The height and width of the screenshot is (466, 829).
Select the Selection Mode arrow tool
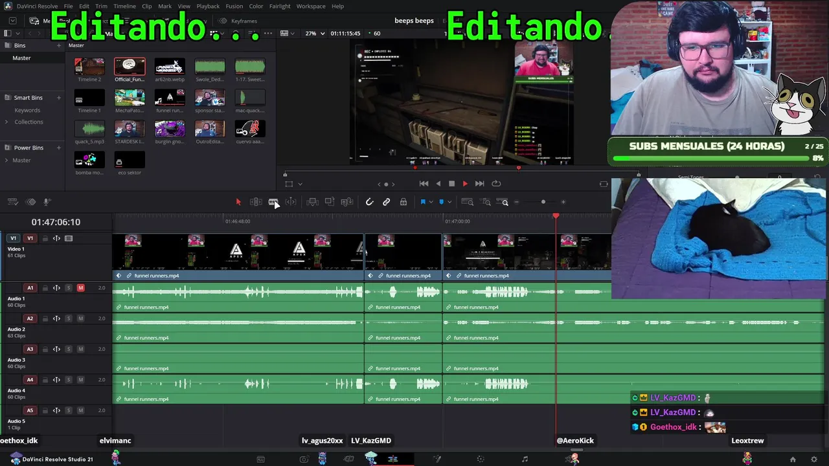coord(238,202)
